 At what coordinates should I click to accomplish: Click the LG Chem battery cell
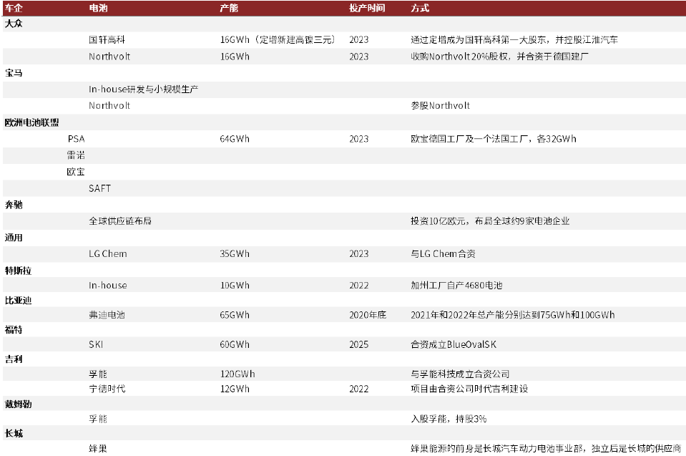click(x=108, y=254)
